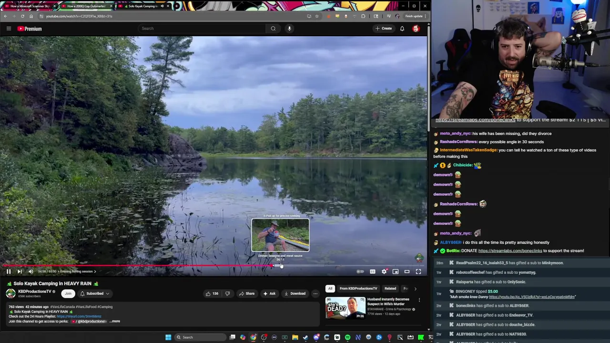The height and width of the screenshot is (343, 610).
Task: Open the account avatar menu
Action: (x=416, y=29)
